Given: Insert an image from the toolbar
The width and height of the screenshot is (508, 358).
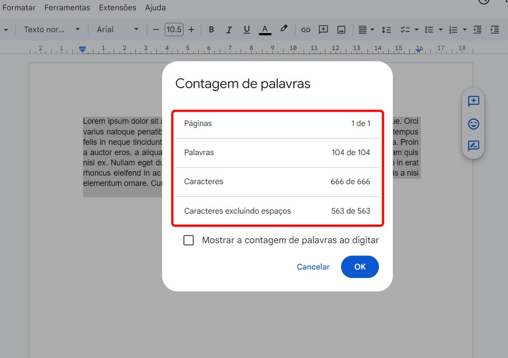Looking at the screenshot, I should [341, 30].
